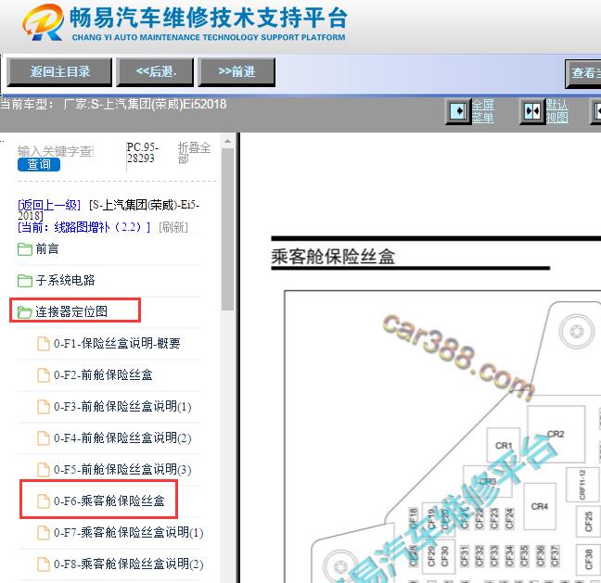Viewport: 601px width, 583px height.
Task: Click the 返回主目录 button
Action: [59, 72]
